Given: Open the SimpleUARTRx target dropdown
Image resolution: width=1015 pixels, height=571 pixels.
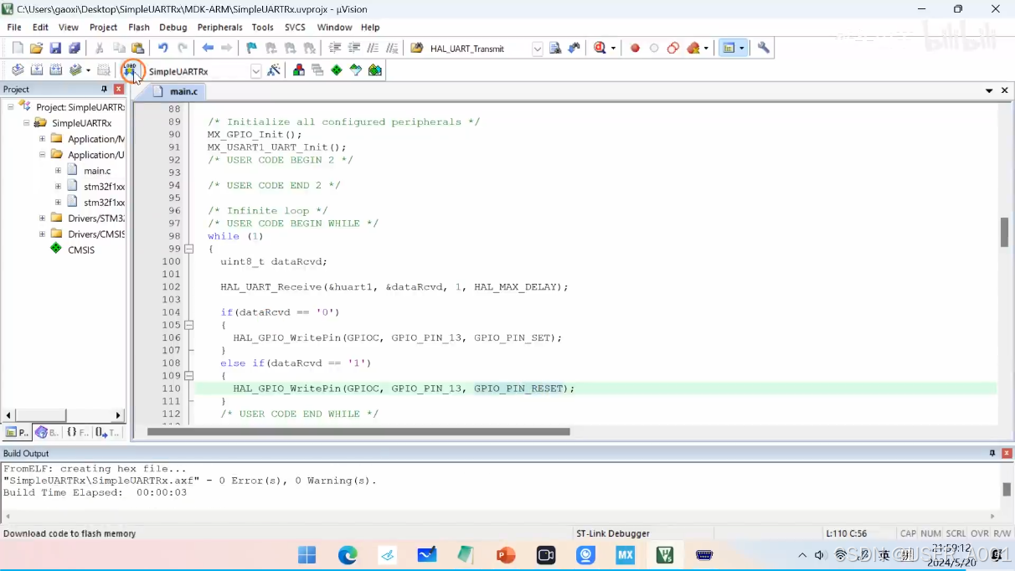Looking at the screenshot, I should click(x=256, y=71).
